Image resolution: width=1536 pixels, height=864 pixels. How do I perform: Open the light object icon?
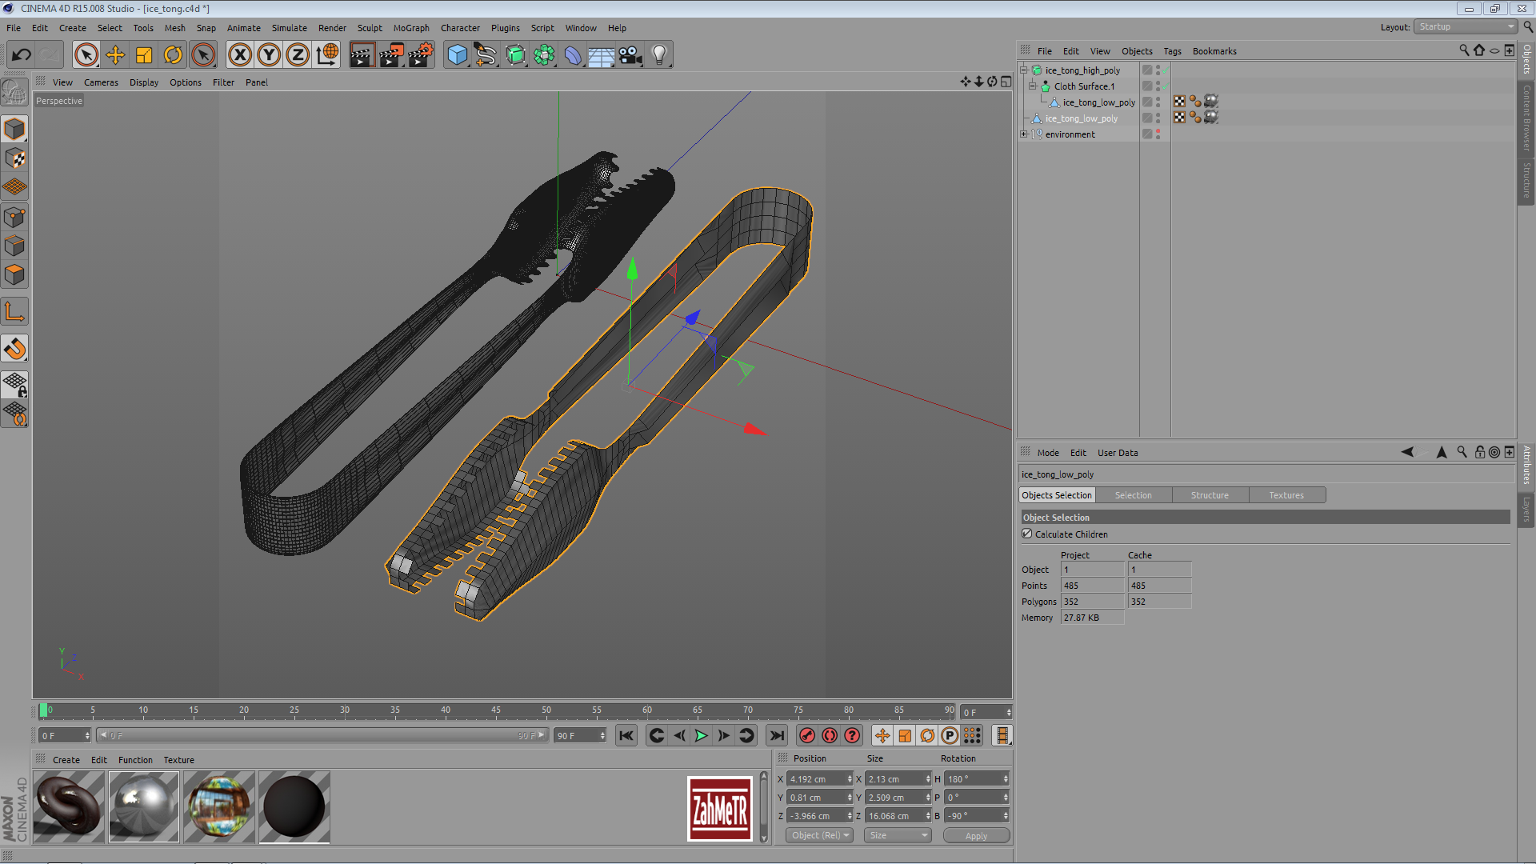coord(659,55)
